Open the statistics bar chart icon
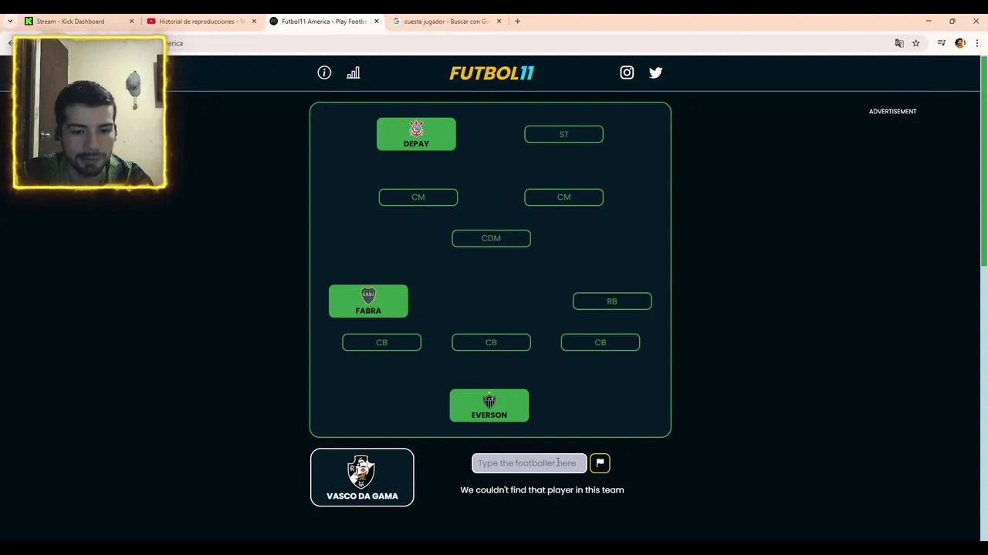Viewport: 988px width, 555px height. pos(353,72)
